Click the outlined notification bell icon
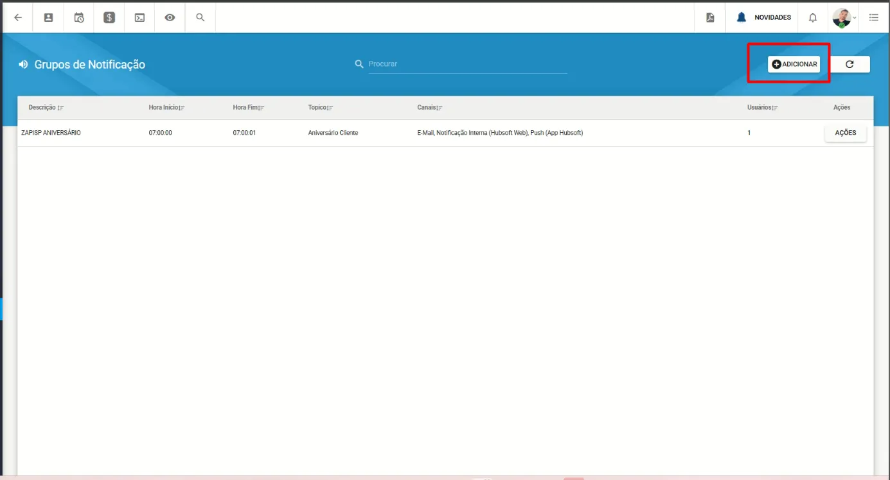 pyautogui.click(x=813, y=18)
